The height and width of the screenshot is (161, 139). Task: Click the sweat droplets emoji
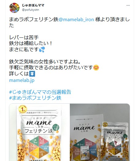tap(42, 49)
